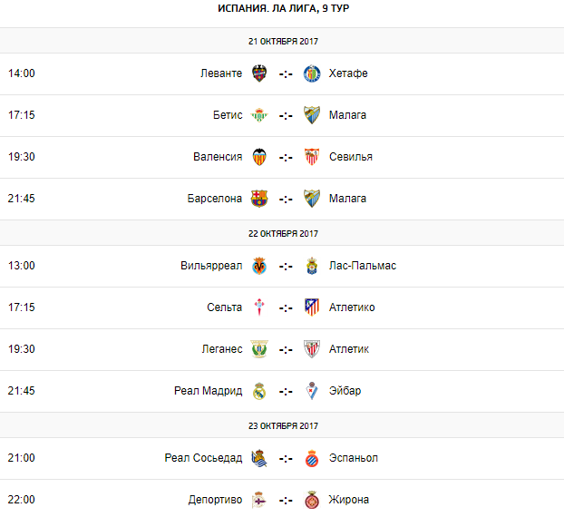Select the Atletico Madrid striped crest

(312, 307)
